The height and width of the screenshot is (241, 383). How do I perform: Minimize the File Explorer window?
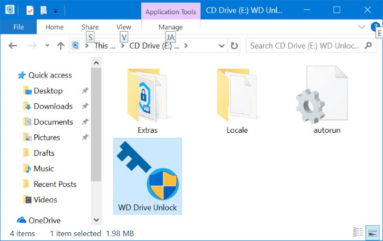(x=307, y=10)
